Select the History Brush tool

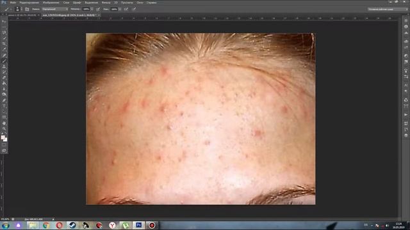point(4,72)
